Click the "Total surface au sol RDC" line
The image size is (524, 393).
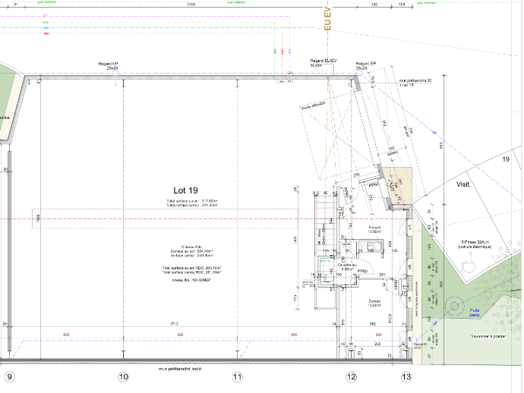pos(191,268)
